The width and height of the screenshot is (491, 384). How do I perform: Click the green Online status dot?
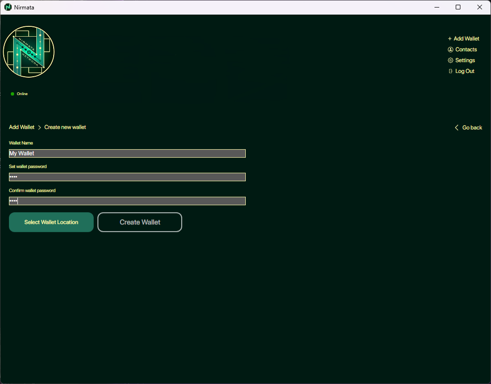pos(13,94)
